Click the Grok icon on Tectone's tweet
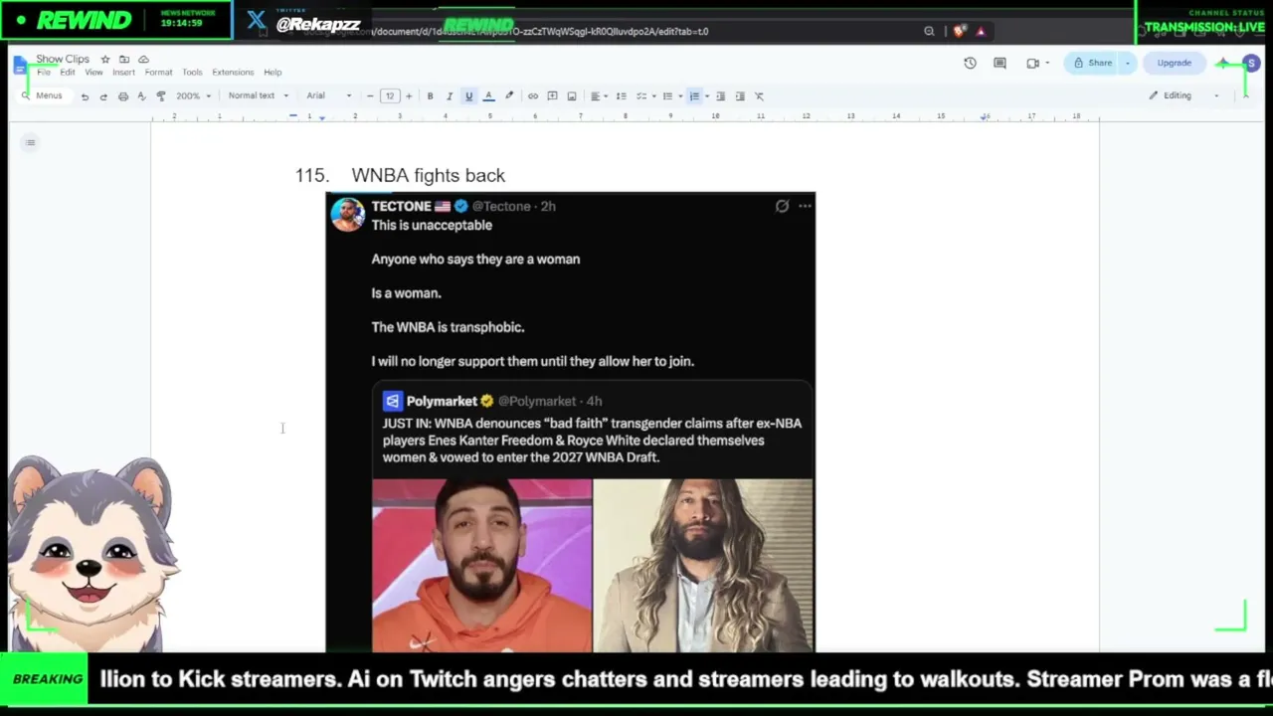 (x=782, y=206)
